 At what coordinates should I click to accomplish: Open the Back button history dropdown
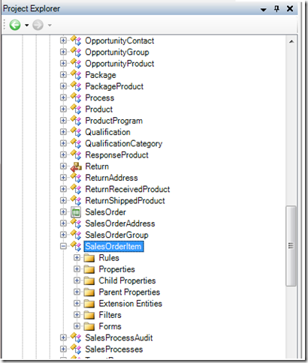[x=26, y=25]
